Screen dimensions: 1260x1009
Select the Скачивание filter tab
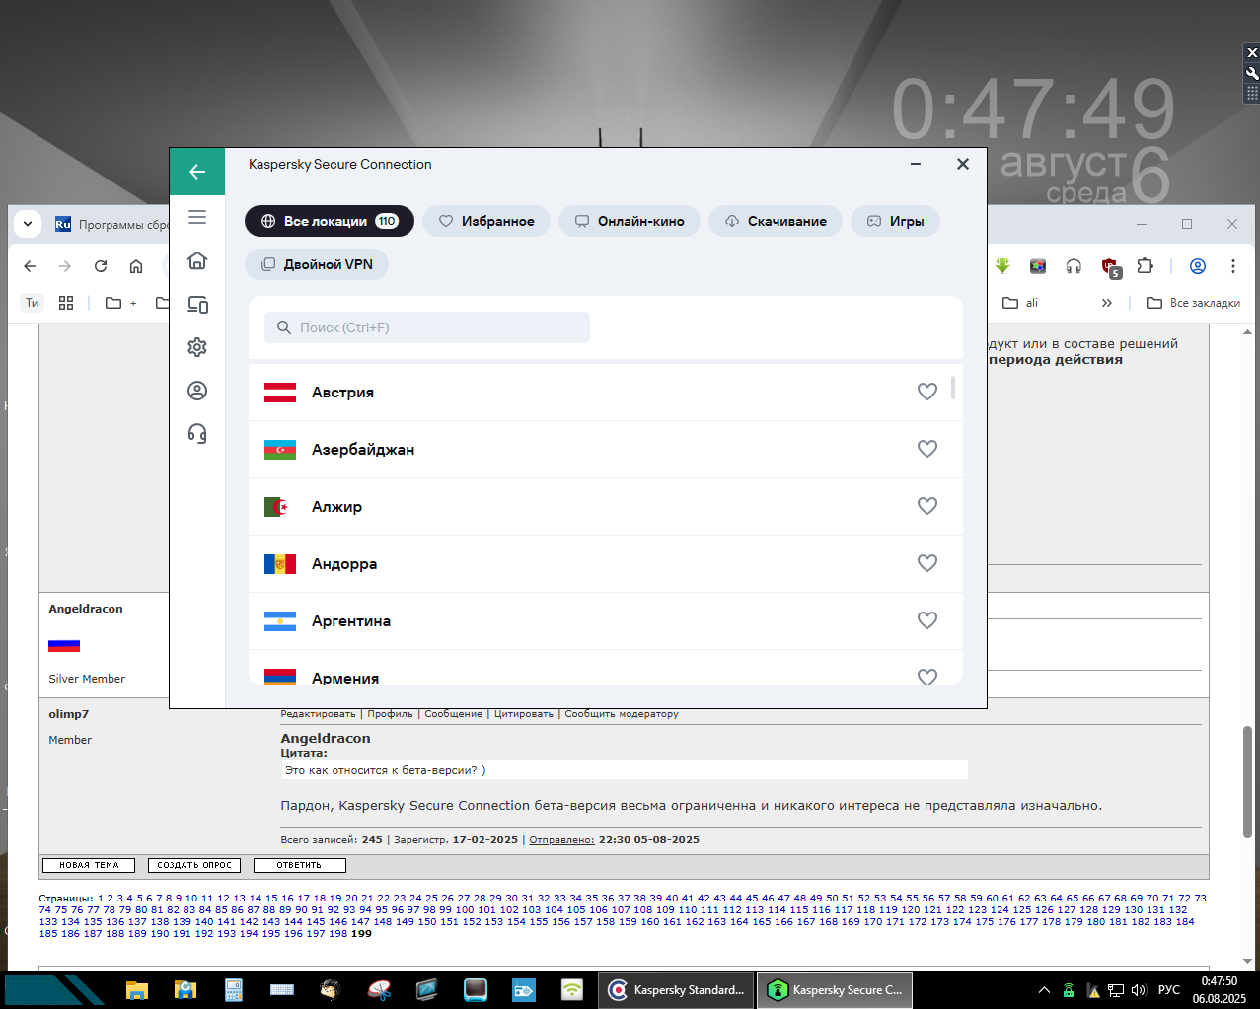(x=776, y=221)
